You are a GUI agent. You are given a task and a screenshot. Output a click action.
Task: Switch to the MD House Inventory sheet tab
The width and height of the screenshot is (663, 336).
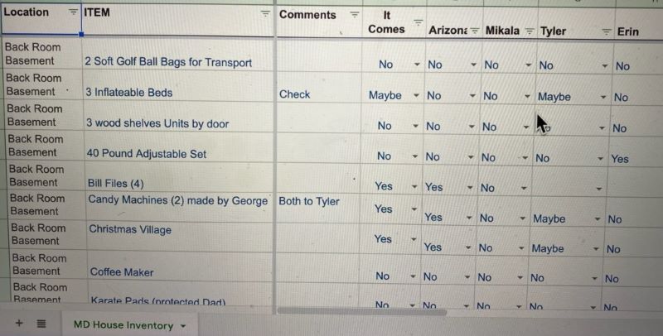(123, 325)
